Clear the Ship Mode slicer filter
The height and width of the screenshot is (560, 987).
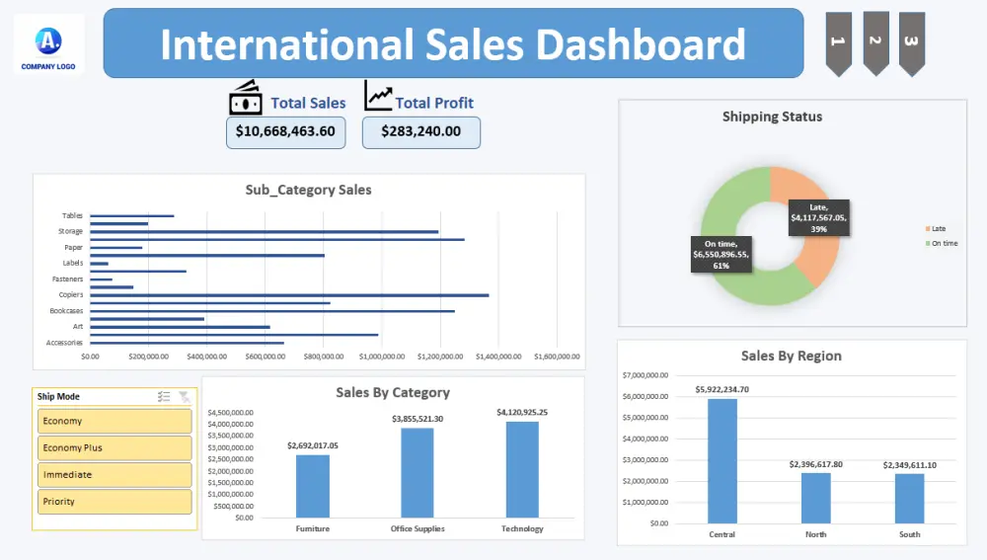pos(185,396)
